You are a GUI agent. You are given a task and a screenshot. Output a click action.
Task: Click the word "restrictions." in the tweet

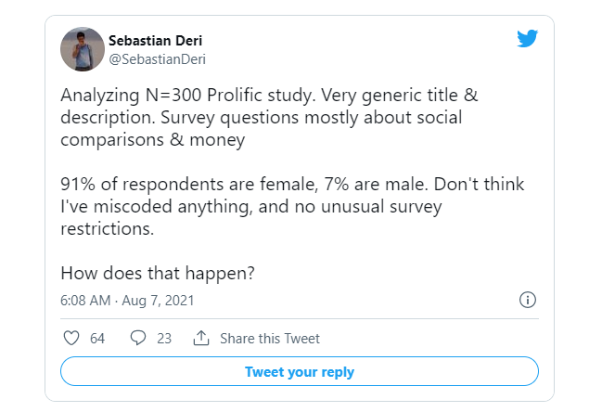pyautogui.click(x=107, y=228)
